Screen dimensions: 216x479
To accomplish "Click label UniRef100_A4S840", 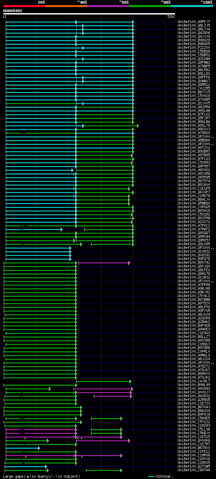I will pyautogui.click(x=194, y=389).
